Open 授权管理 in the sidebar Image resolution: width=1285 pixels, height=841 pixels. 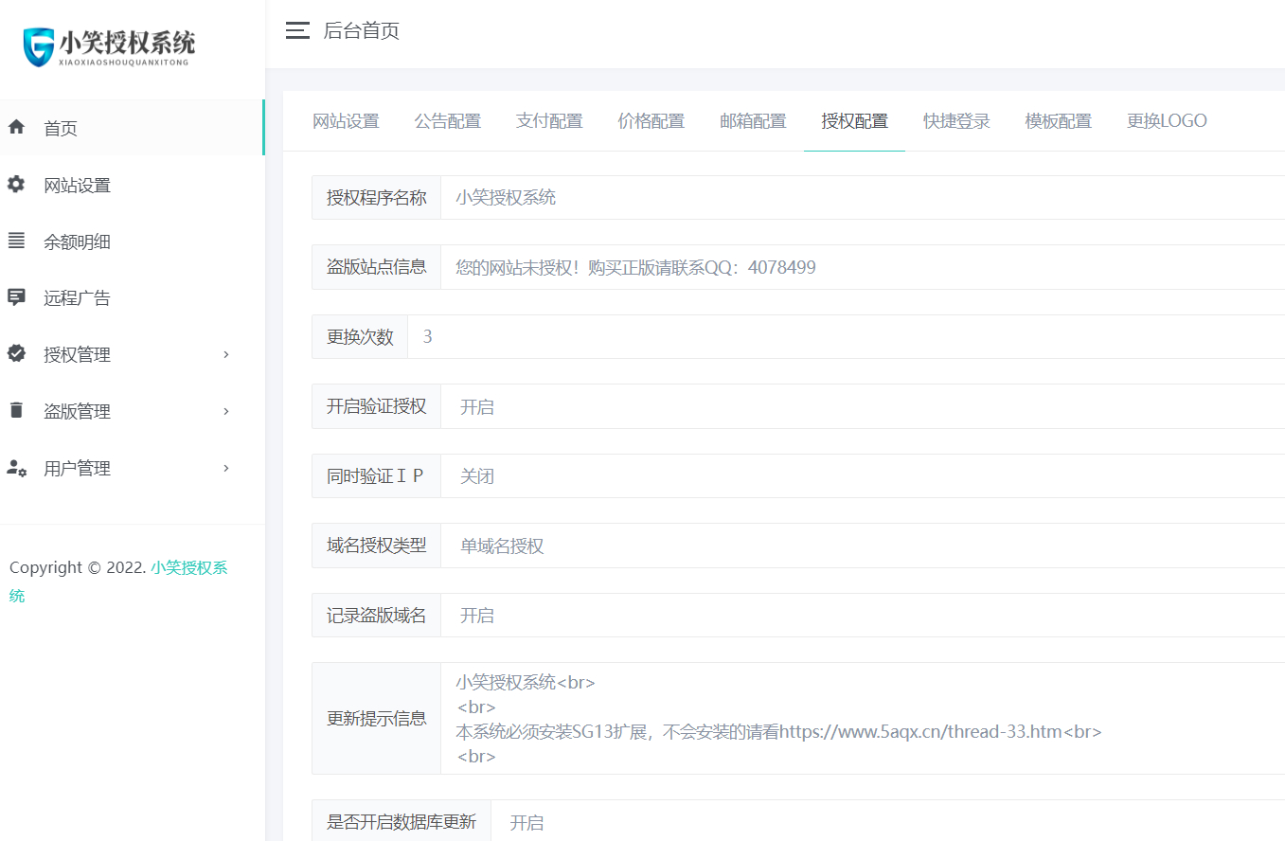click(x=132, y=355)
